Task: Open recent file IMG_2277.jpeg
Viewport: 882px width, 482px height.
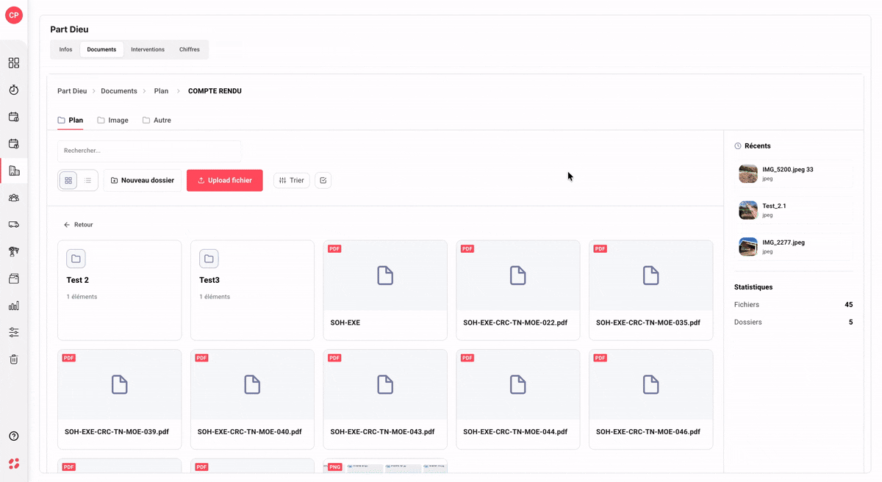Action: pos(794,246)
